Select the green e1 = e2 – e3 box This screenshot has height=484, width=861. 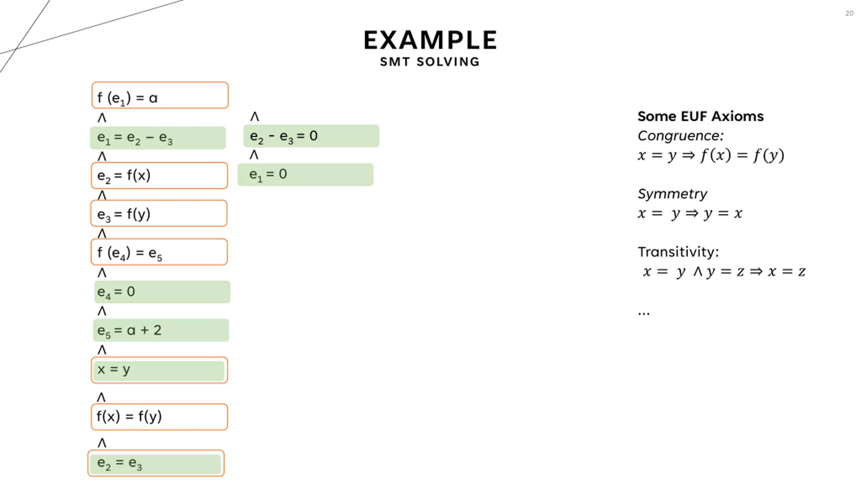[x=158, y=138]
